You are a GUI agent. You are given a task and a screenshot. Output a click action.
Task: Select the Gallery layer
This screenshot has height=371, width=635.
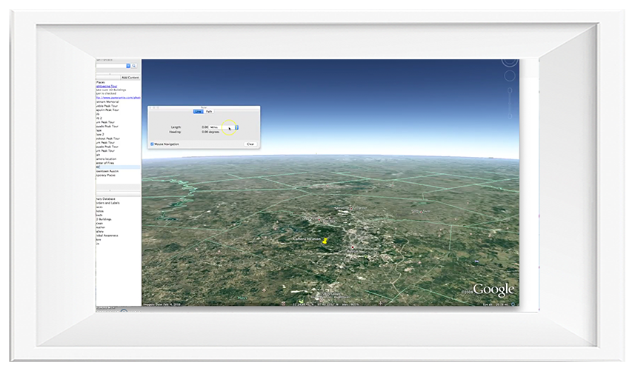[x=100, y=232]
